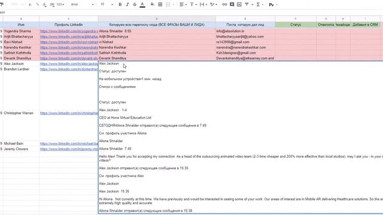
Task: Open Ravi Nishad LinkedIn link
Action: (x=69, y=42)
